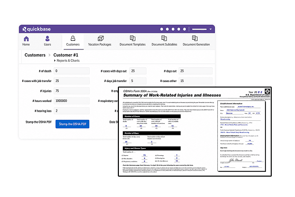The width and height of the screenshot is (295, 197).
Task: Click the Number of Days section header
Action: (152, 133)
